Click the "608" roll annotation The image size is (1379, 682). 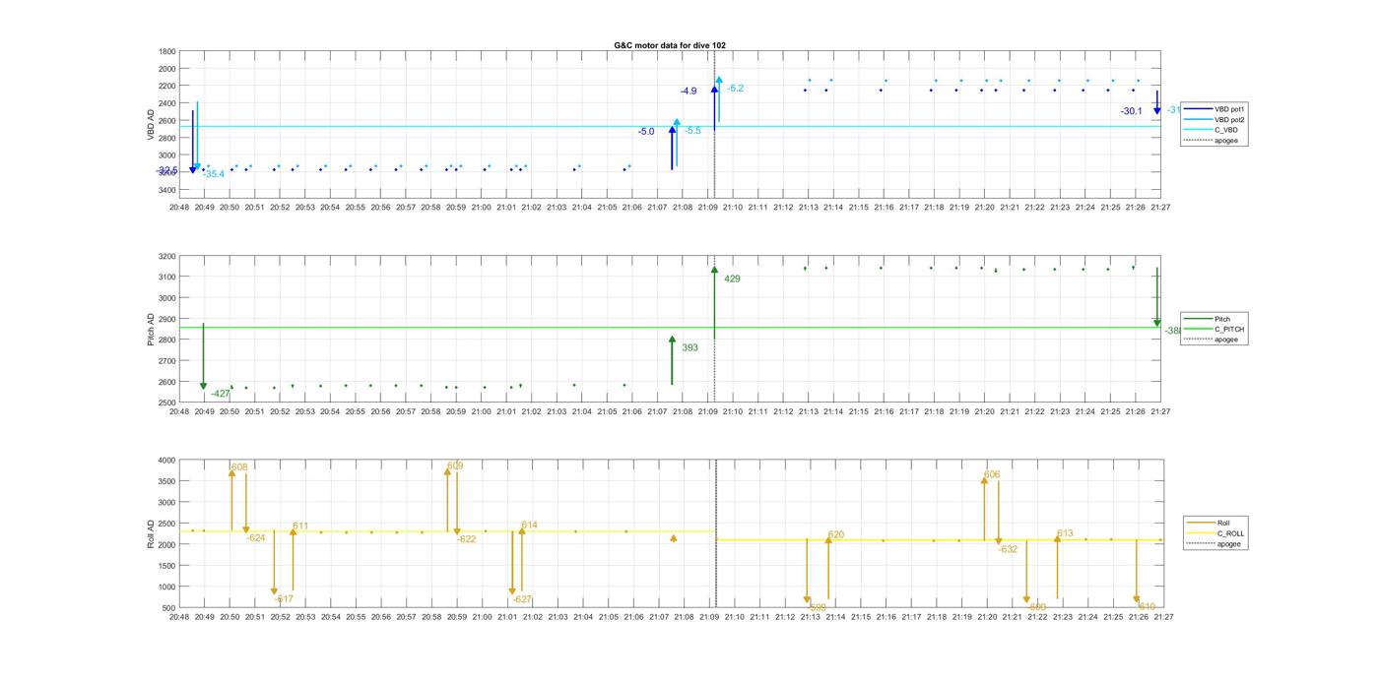239,467
